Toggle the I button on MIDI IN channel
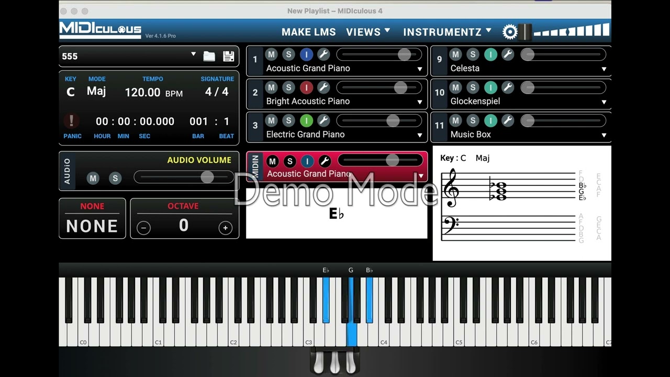This screenshot has width=670, height=377. click(307, 161)
